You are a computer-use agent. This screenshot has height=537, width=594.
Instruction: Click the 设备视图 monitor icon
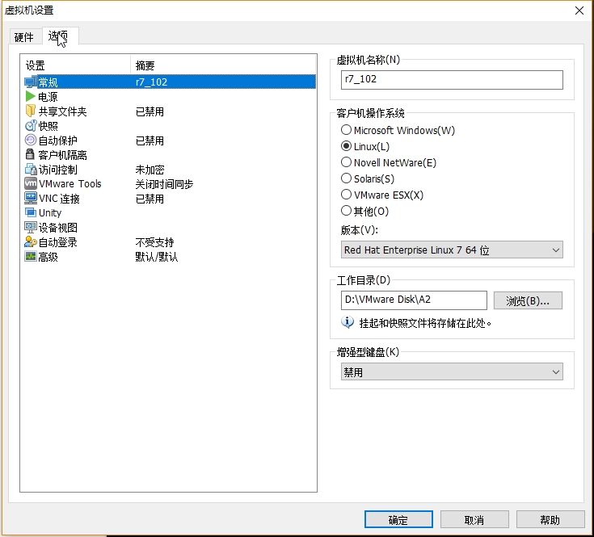coord(31,227)
